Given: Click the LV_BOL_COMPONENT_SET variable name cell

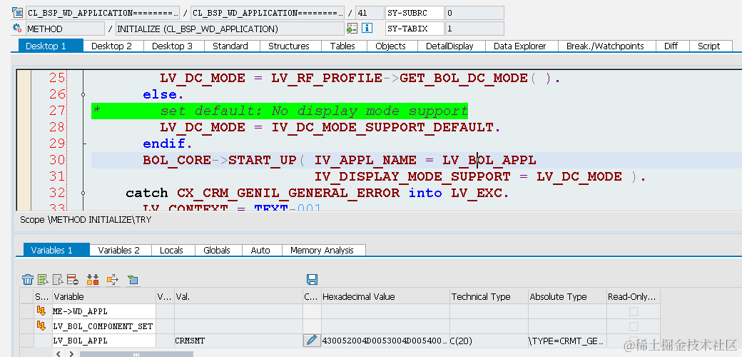Looking at the screenshot, I should tap(104, 326).
